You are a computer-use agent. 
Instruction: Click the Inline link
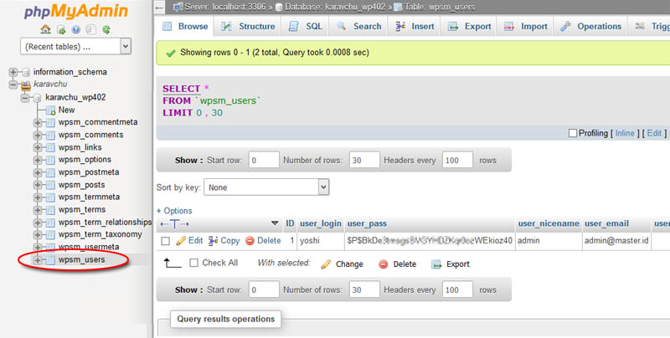coord(625,133)
